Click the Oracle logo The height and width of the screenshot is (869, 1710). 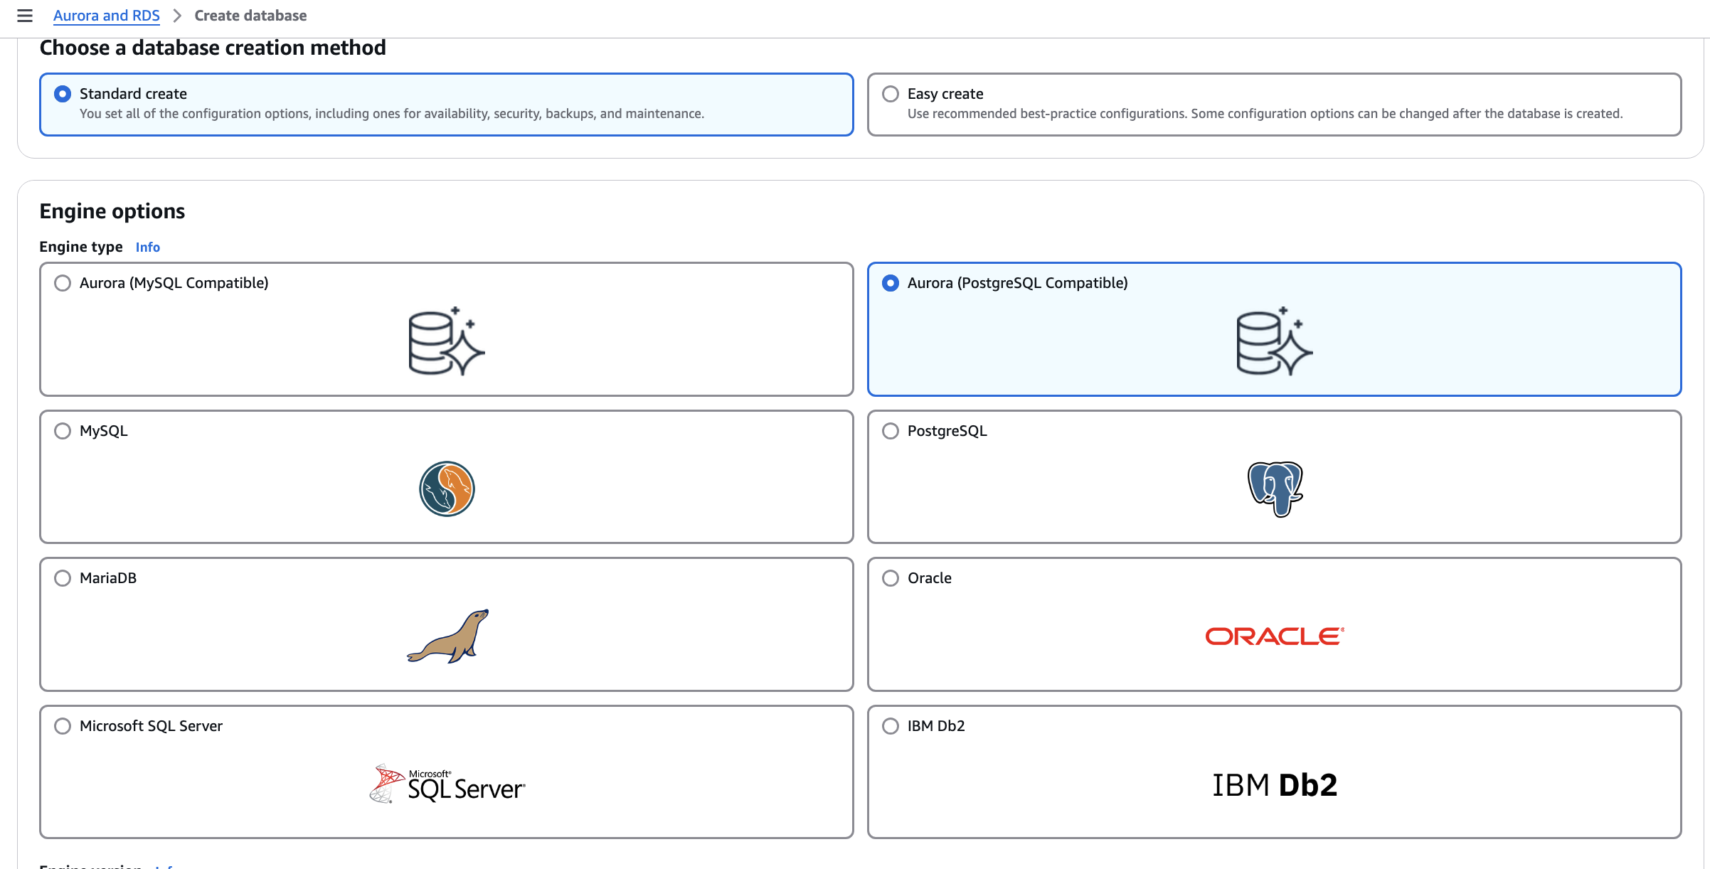[1275, 636]
